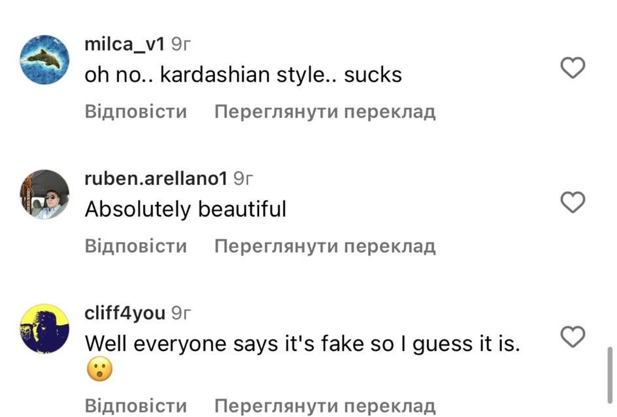Image resolution: width=617 pixels, height=417 pixels.
Task: Visit the milca_v1 username profile
Action: coord(124,45)
